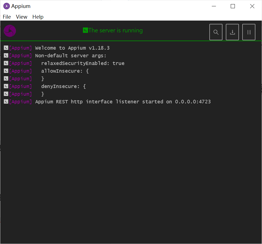Click terminal icon on 'denyInsecure' line
The height and width of the screenshot is (244, 262).
6,86
